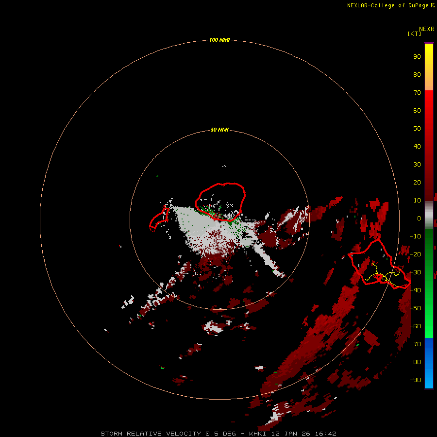Click the NEXR label above the color scale
Viewport: 437px width, 437px height.
427,29
